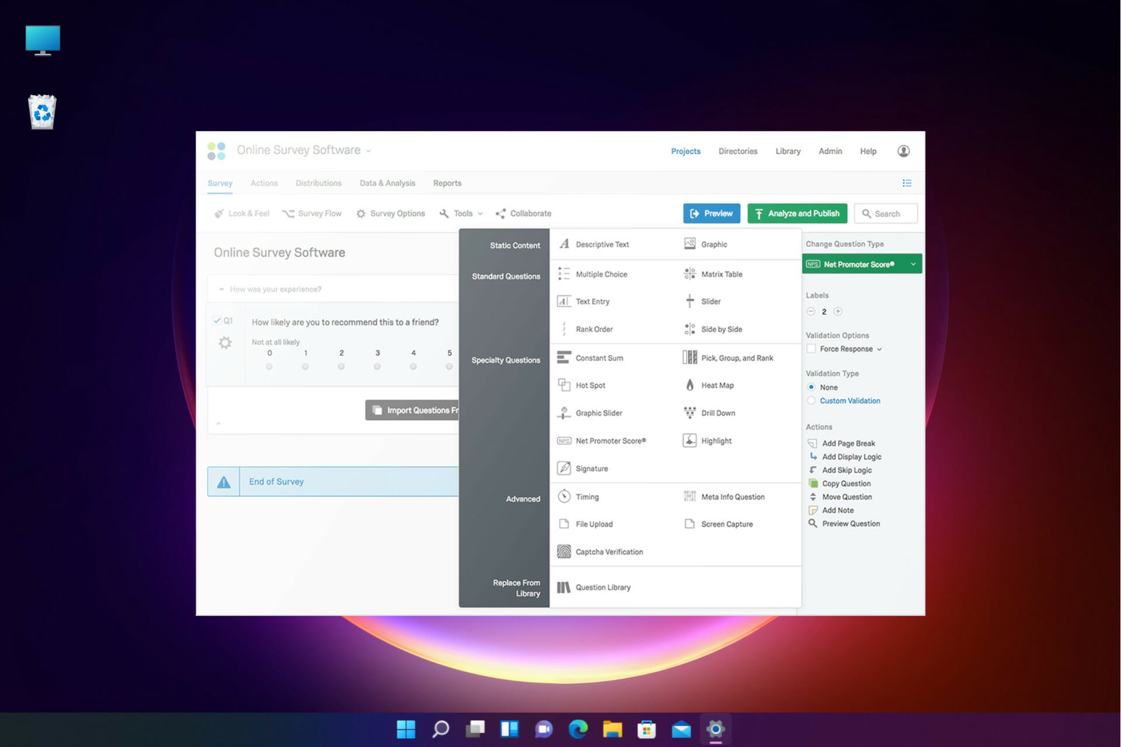Viewport: 1121px width, 747px height.
Task: Add Page Break action
Action: (x=841, y=444)
